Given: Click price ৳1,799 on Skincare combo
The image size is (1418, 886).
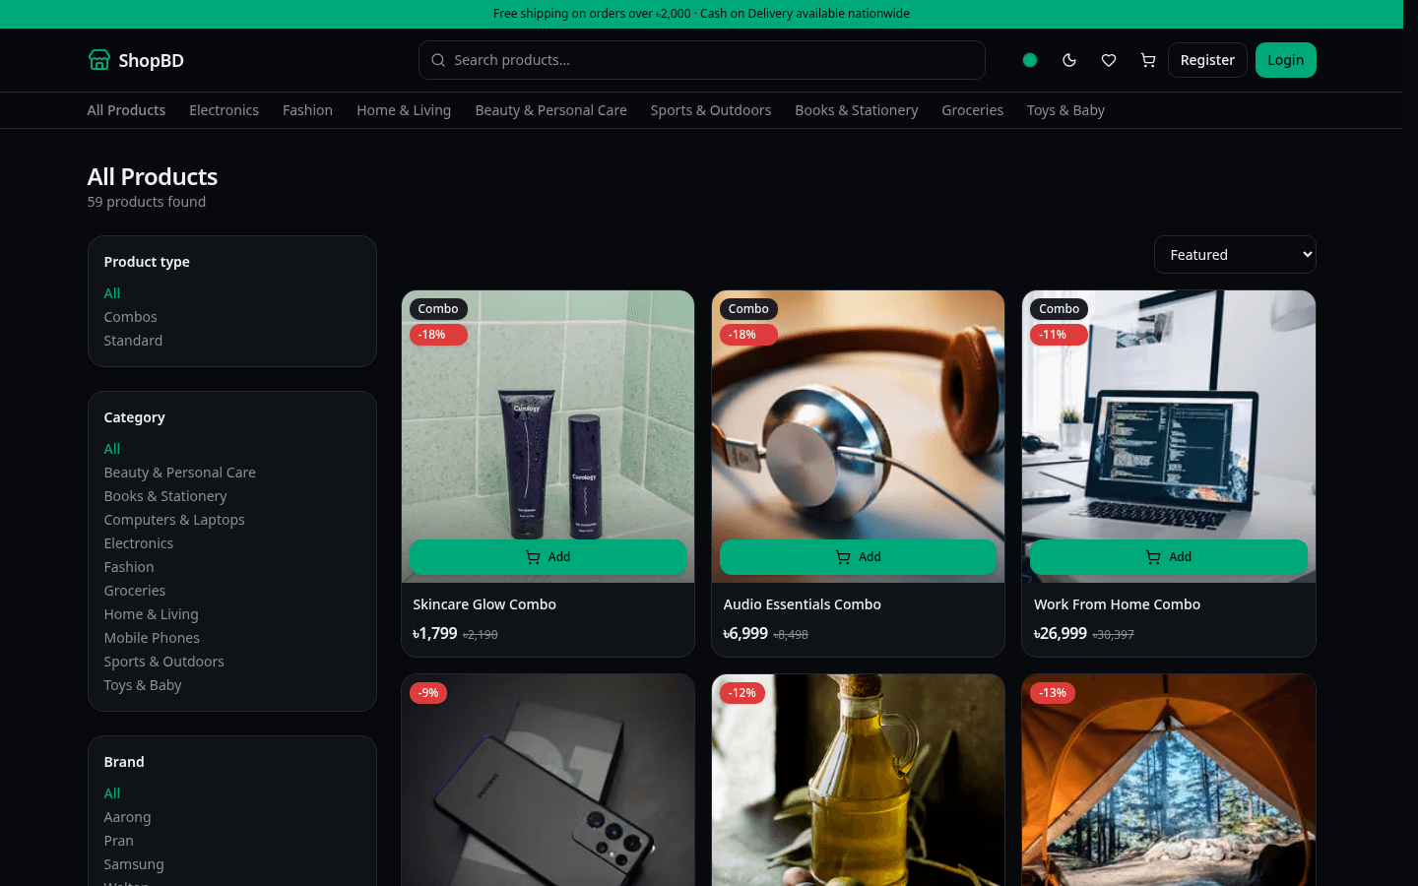Looking at the screenshot, I should click(435, 634).
